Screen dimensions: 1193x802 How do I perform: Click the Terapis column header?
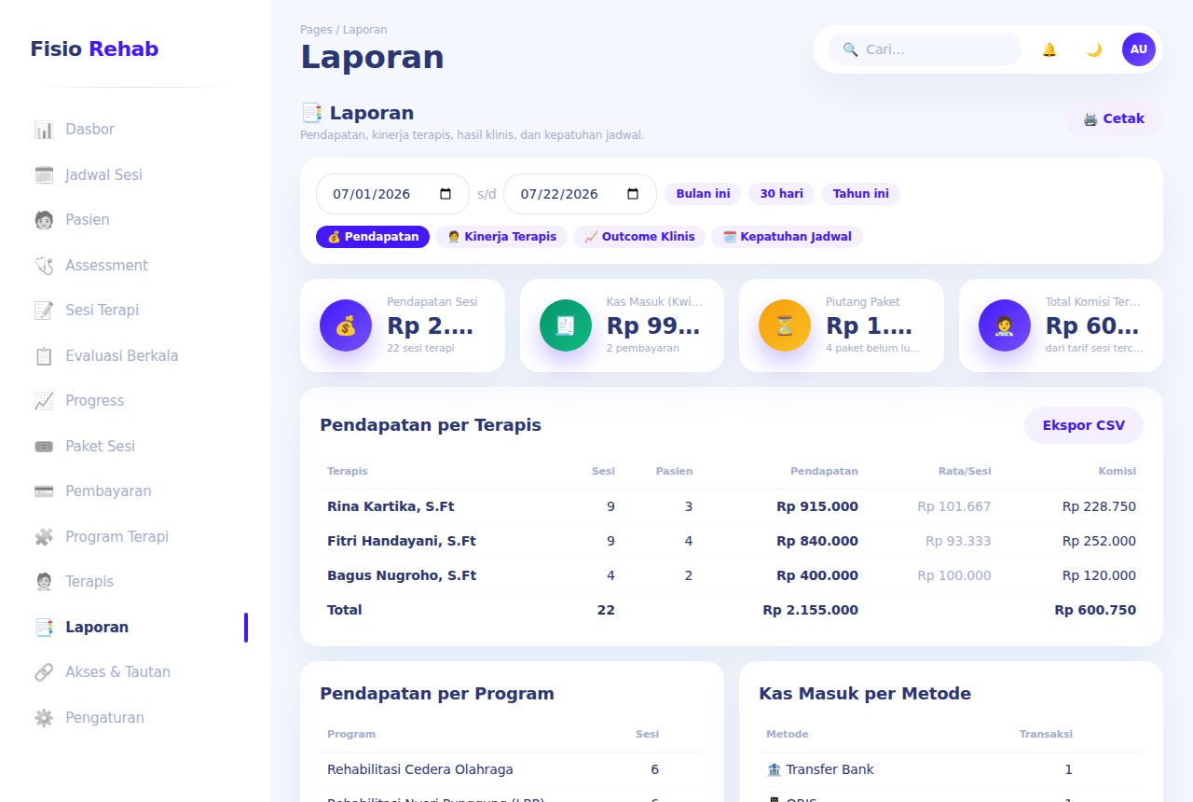point(347,471)
